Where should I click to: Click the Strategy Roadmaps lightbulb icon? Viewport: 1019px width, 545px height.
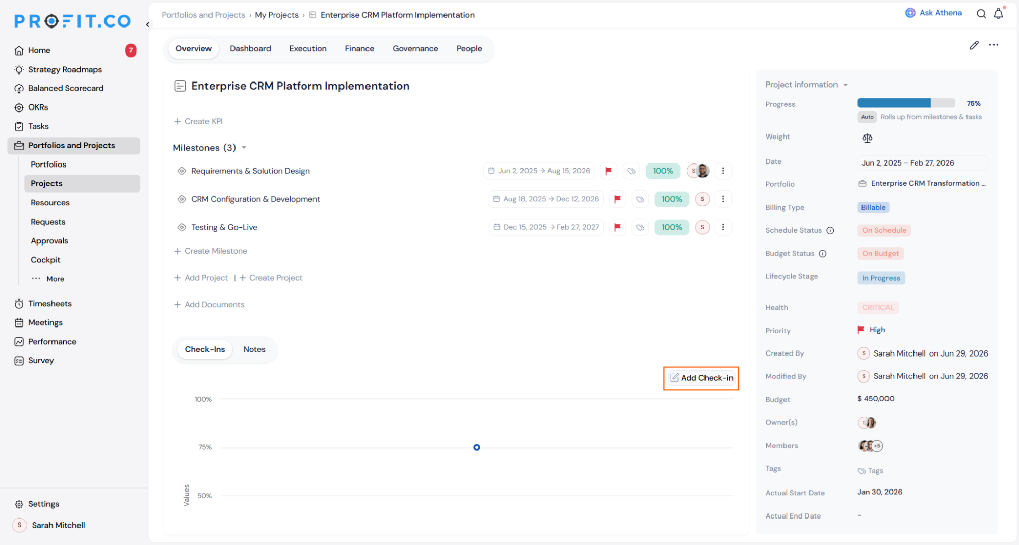click(x=19, y=69)
